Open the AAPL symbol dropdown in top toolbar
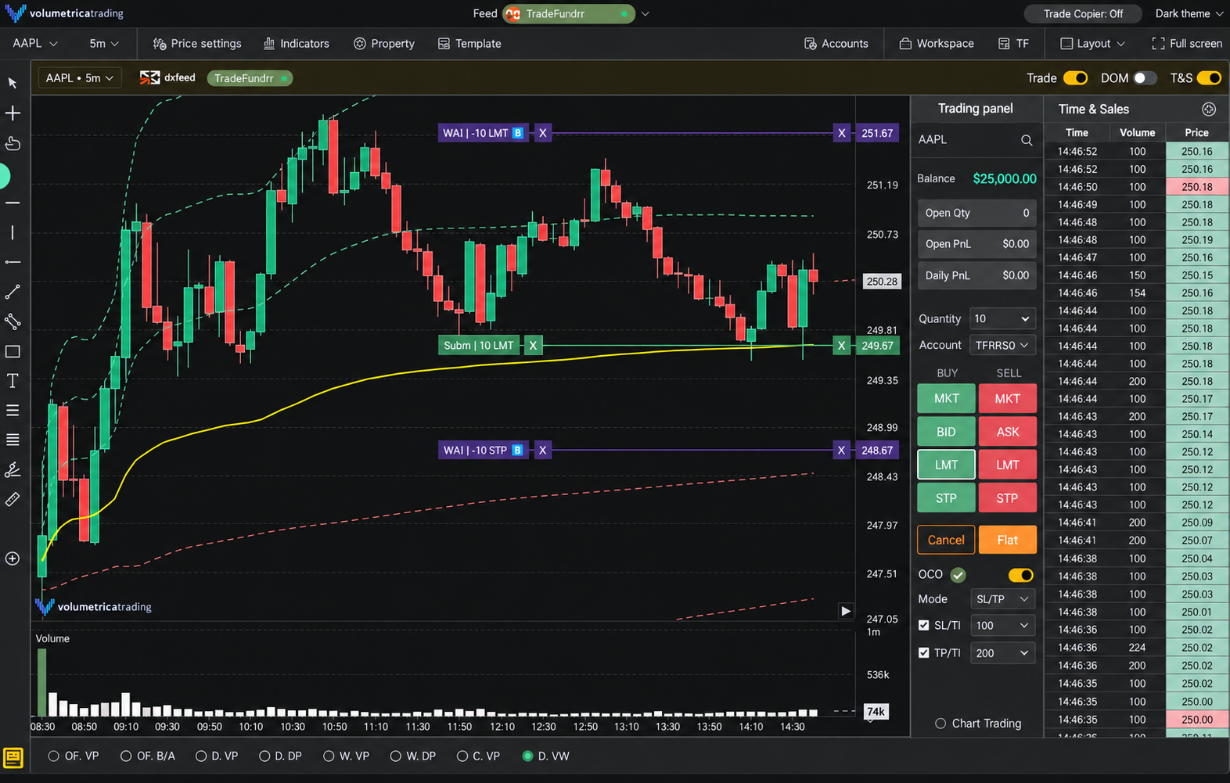Image resolution: width=1230 pixels, height=783 pixels. [x=35, y=44]
